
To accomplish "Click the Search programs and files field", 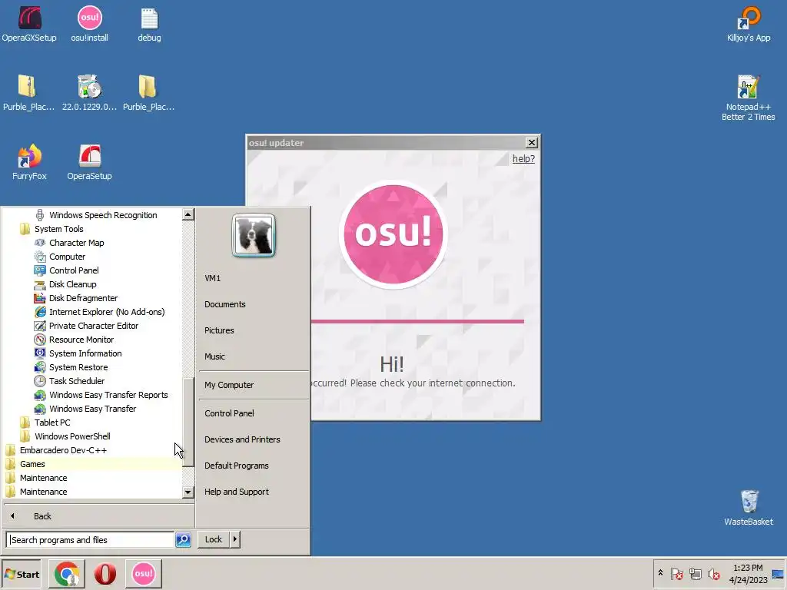I will (x=91, y=540).
